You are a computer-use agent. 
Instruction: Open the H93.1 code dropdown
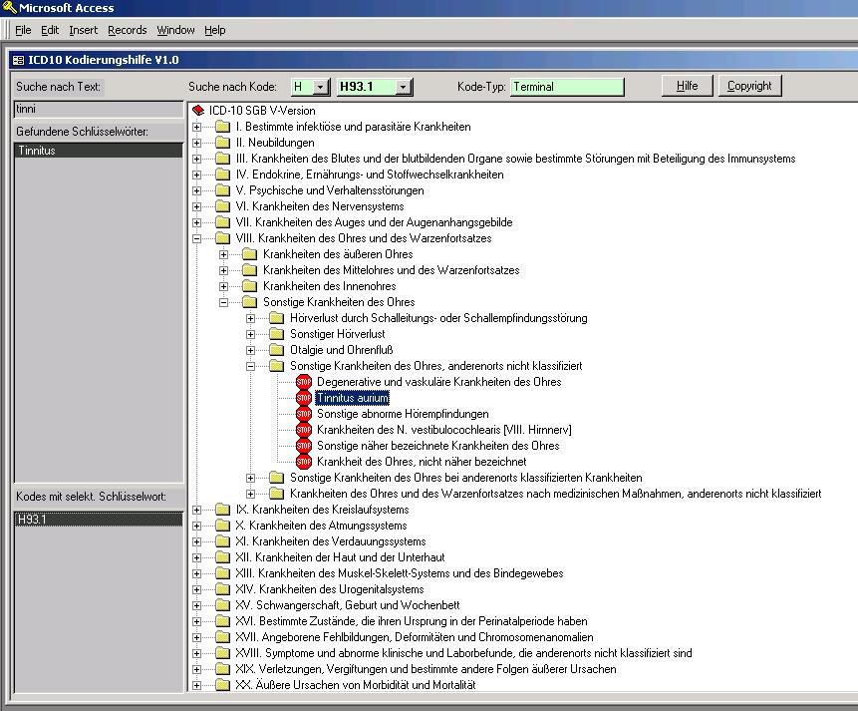[x=404, y=87]
